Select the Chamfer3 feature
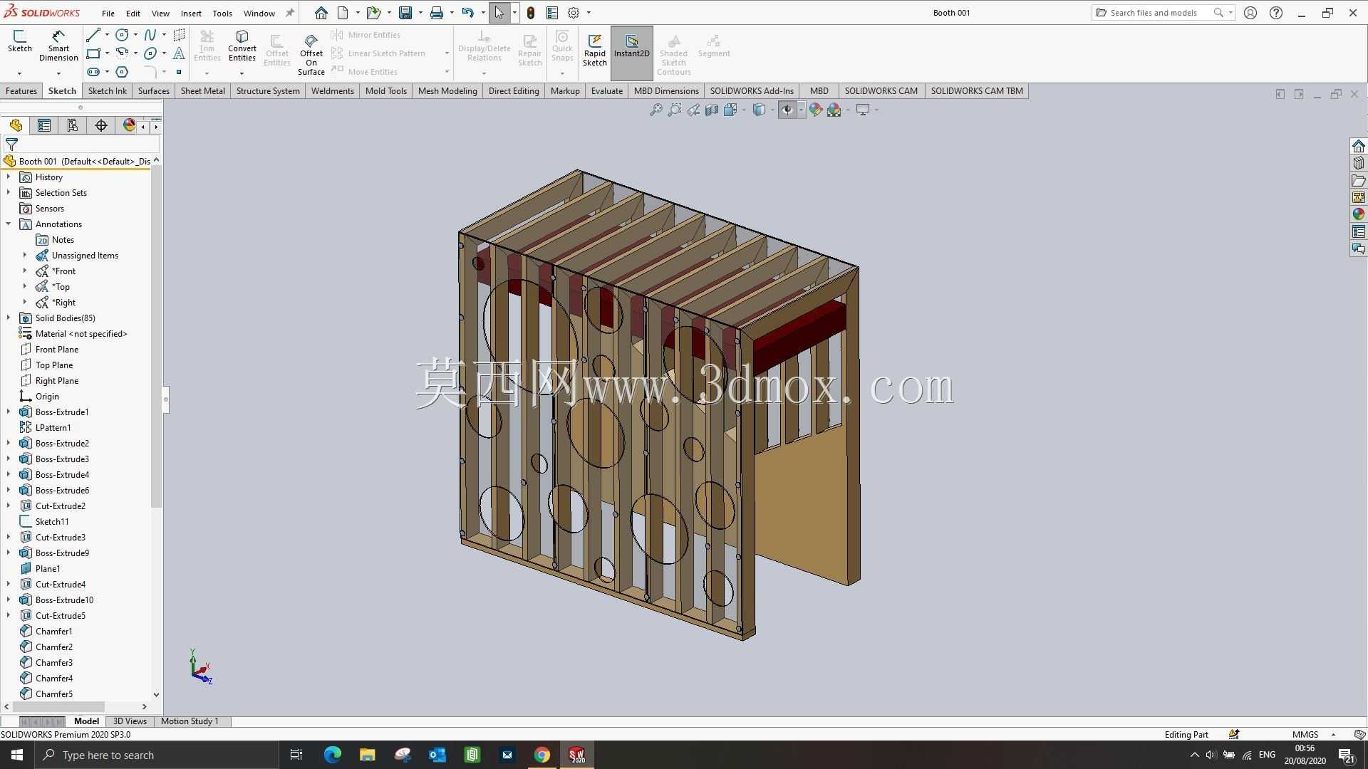The image size is (1368, 769). 54,663
